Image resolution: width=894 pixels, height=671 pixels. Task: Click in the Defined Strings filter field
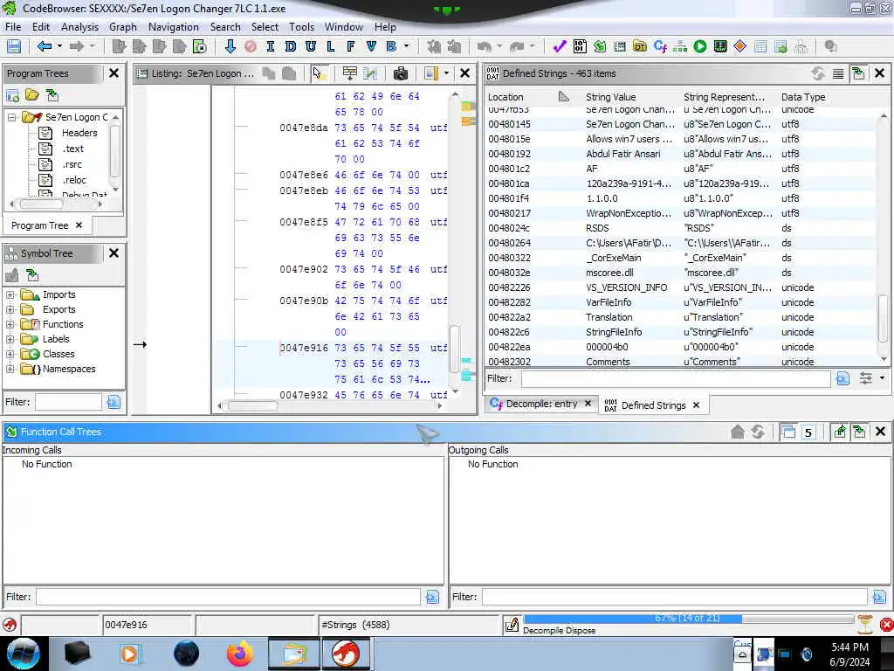pyautogui.click(x=675, y=378)
